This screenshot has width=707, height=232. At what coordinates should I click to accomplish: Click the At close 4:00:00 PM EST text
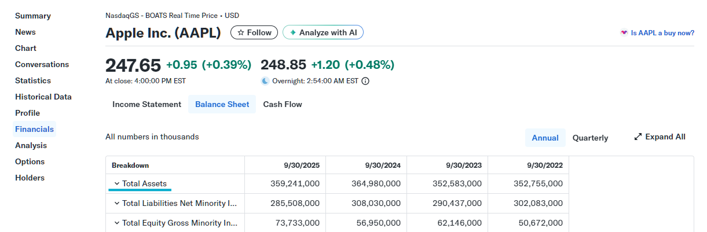tap(146, 81)
